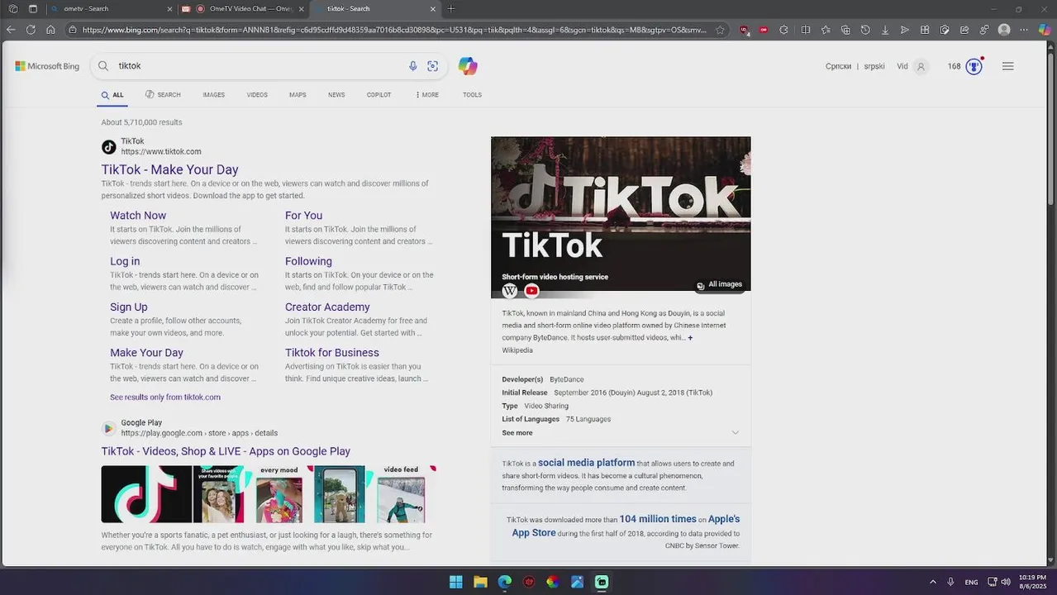
Task: Open the For You sitelink
Action: tap(303, 216)
